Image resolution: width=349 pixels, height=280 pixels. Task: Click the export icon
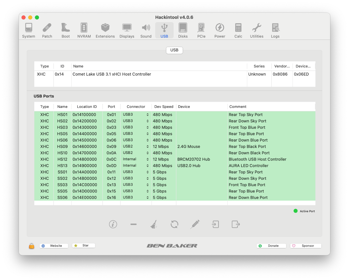(x=236, y=224)
